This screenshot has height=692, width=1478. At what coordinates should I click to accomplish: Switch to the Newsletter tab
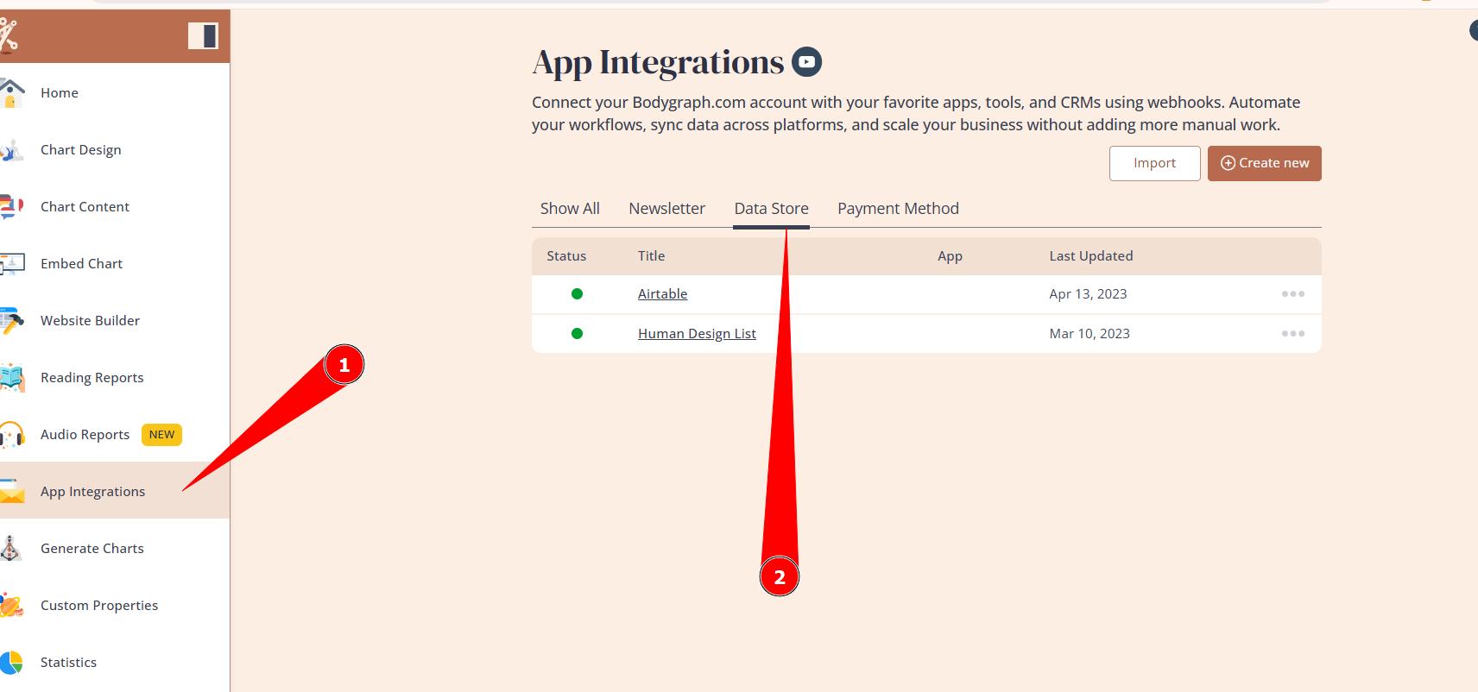(x=666, y=209)
